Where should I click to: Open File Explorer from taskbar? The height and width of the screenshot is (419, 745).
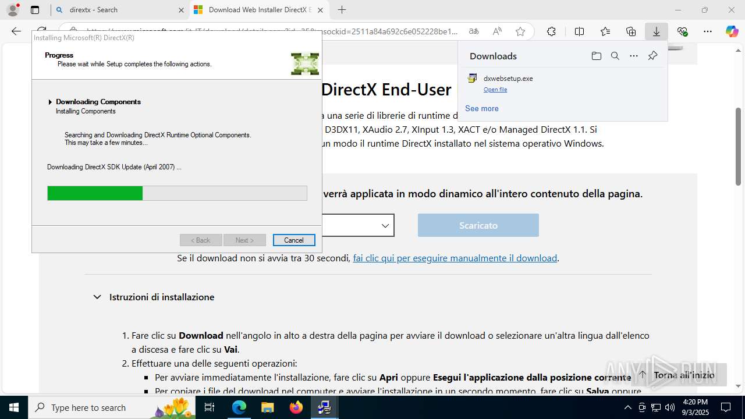[267, 407]
